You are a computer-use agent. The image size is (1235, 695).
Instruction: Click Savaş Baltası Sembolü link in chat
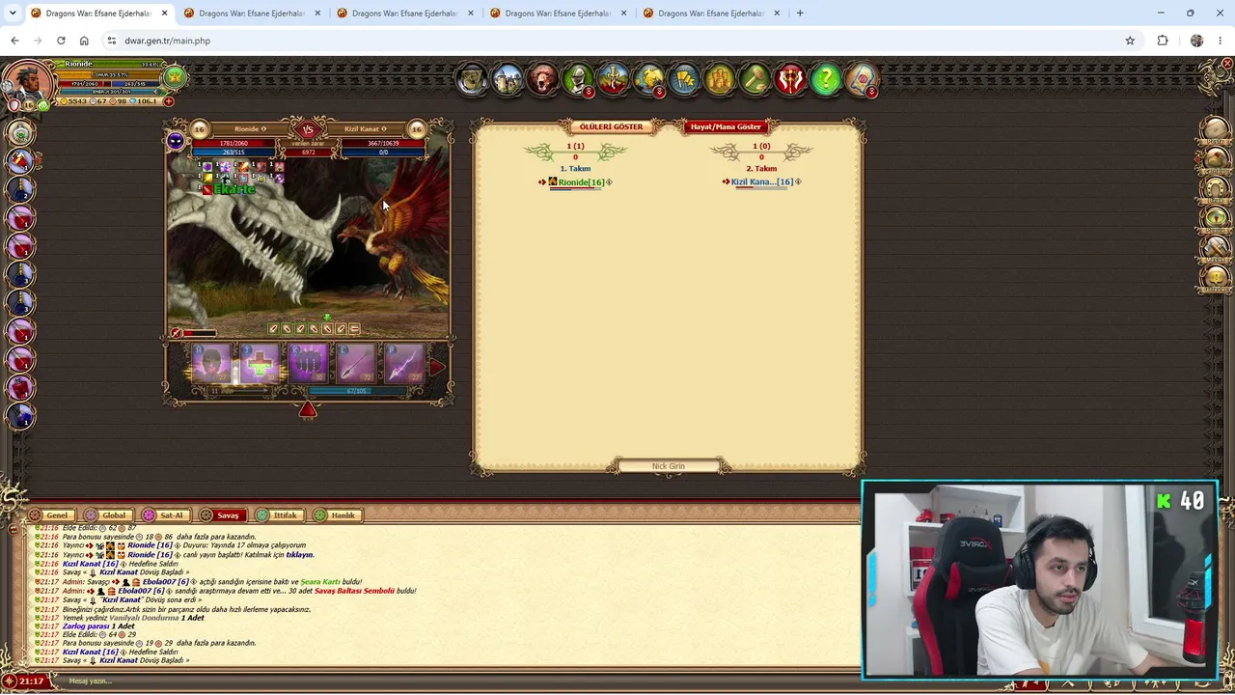(x=356, y=591)
